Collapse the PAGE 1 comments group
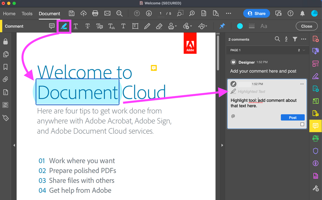The width and height of the screenshot is (322, 200). tap(304, 50)
